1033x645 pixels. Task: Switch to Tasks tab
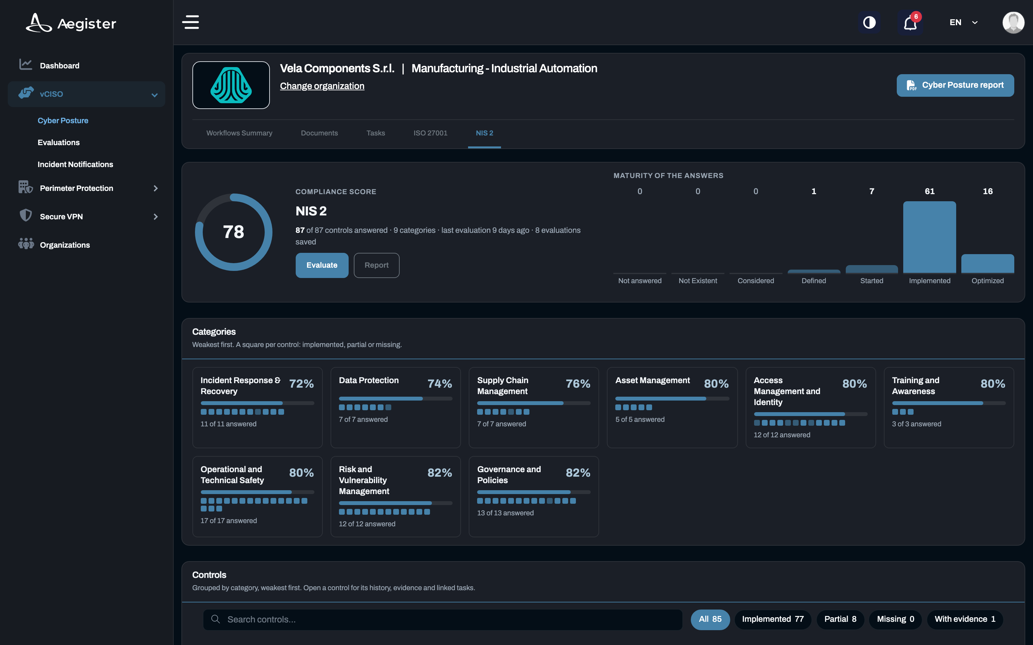click(375, 133)
